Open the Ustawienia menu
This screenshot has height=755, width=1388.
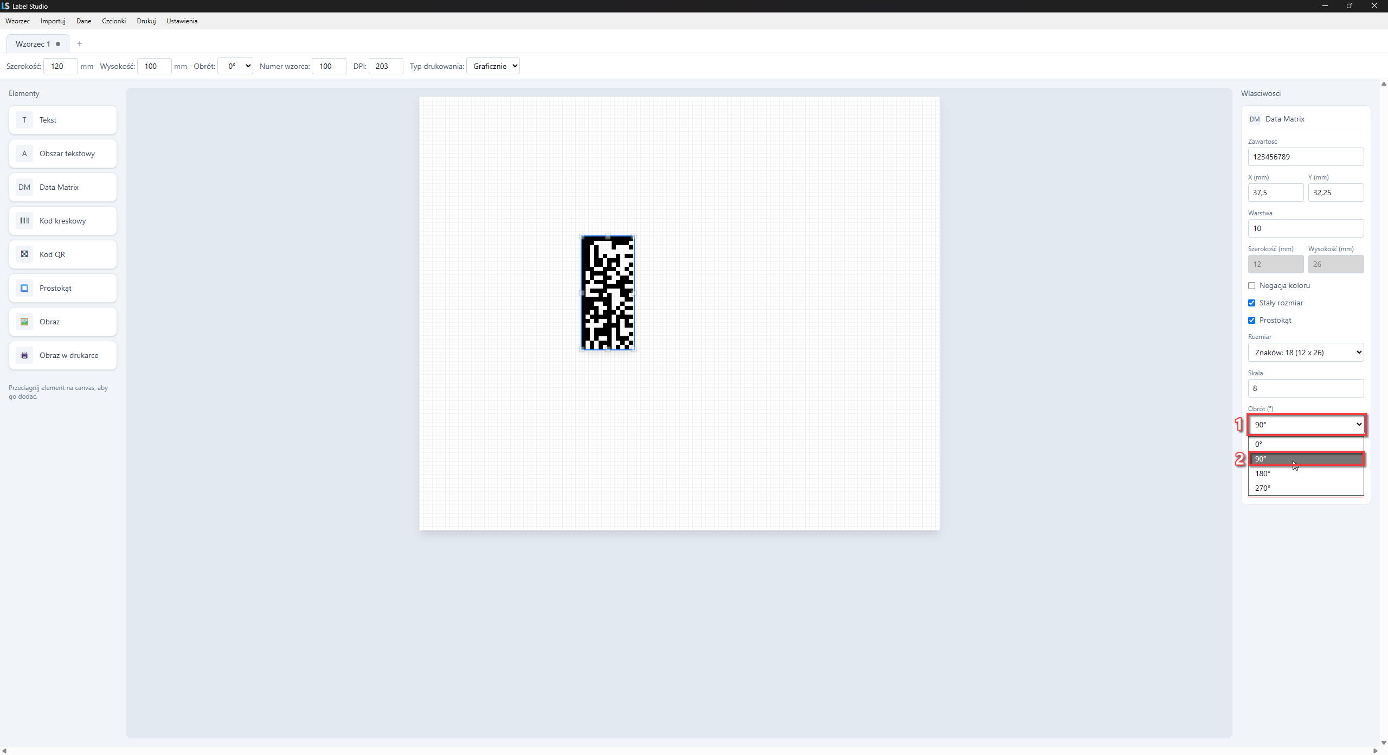[x=182, y=21]
